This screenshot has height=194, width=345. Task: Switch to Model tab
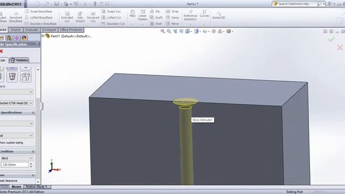pos(16,187)
